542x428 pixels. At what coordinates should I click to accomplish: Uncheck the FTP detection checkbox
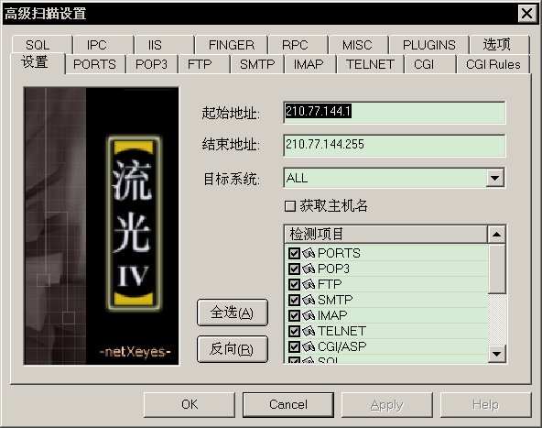click(x=294, y=284)
